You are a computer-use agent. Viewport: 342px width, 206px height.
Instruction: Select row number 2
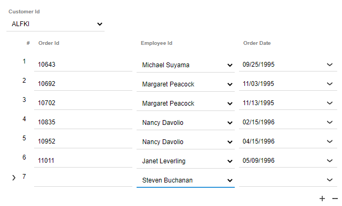pyautogui.click(x=24, y=81)
